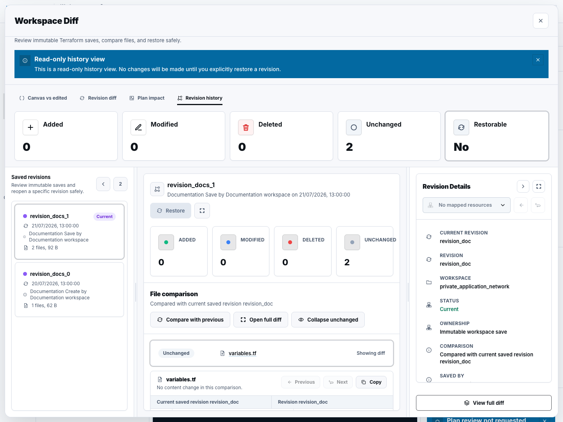Click the circle icon on the Unchanged card
The height and width of the screenshot is (422, 563).
354,127
